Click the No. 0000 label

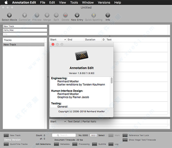83,135
